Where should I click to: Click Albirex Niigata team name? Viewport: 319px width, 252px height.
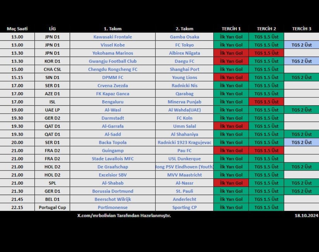pyautogui.click(x=184, y=53)
